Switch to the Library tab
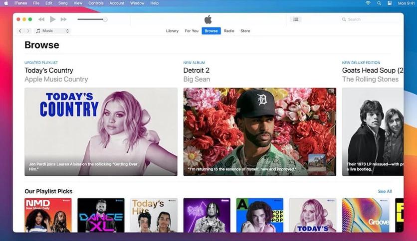 click(172, 31)
